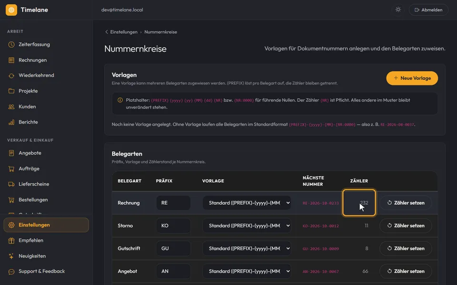Click the Einstellungen gear icon
457x285 pixels.
[11, 225]
